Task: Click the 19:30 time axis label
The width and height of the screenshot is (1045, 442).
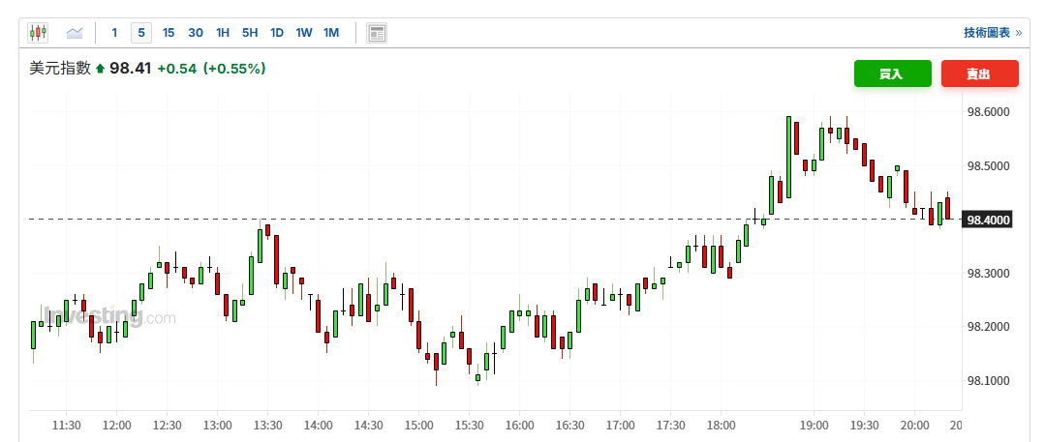Action: pos(863,426)
